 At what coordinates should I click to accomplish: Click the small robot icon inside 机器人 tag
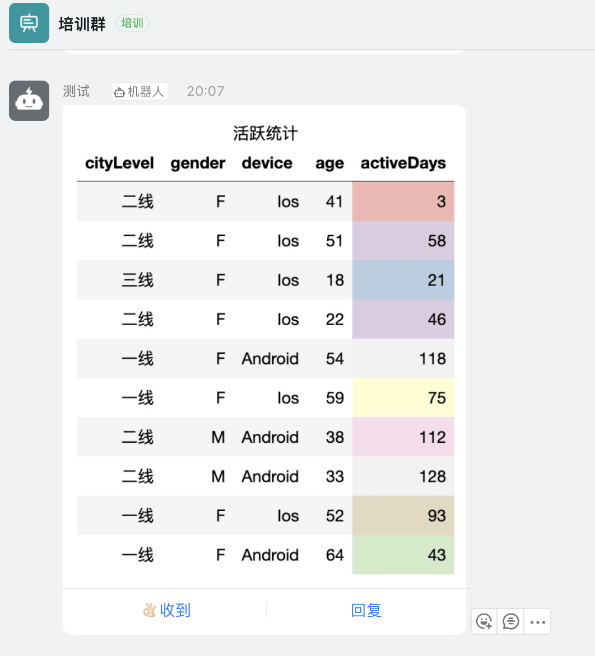click(x=120, y=91)
